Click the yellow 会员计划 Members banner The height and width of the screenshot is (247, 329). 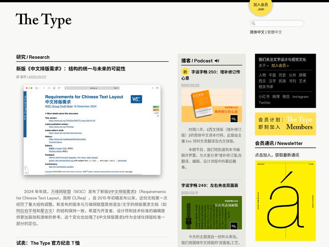(285, 124)
